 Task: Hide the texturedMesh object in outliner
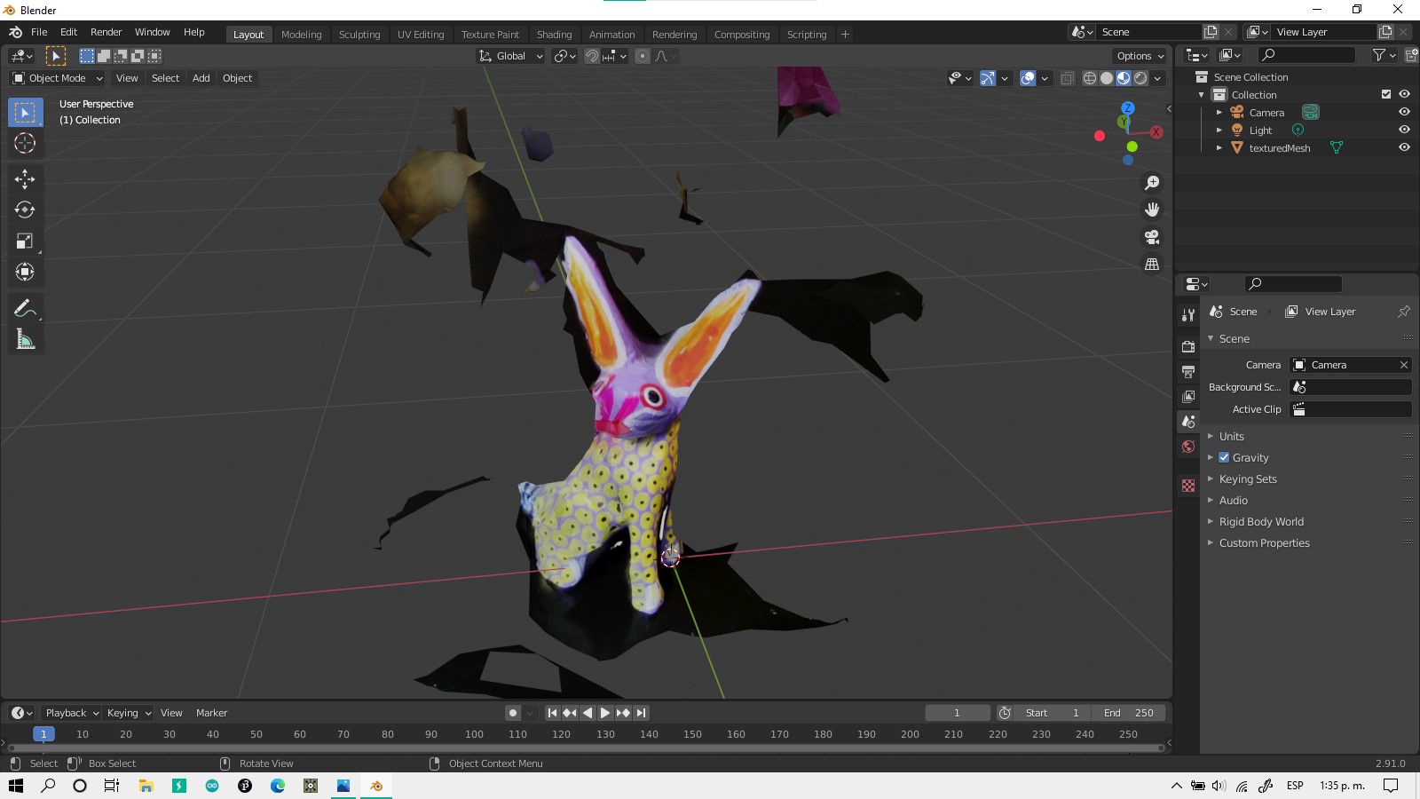[1404, 147]
